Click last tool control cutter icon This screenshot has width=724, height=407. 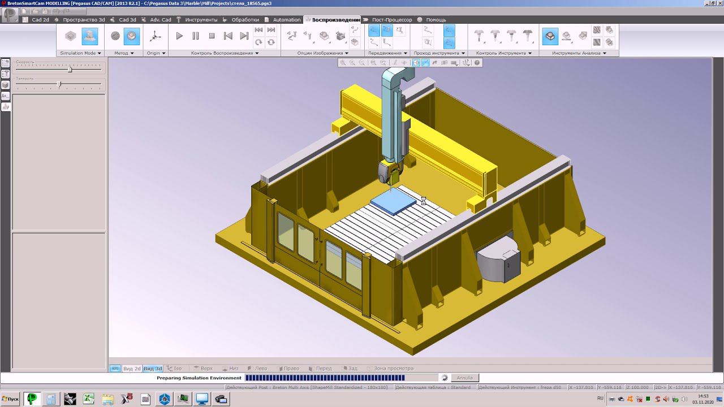[x=527, y=36]
